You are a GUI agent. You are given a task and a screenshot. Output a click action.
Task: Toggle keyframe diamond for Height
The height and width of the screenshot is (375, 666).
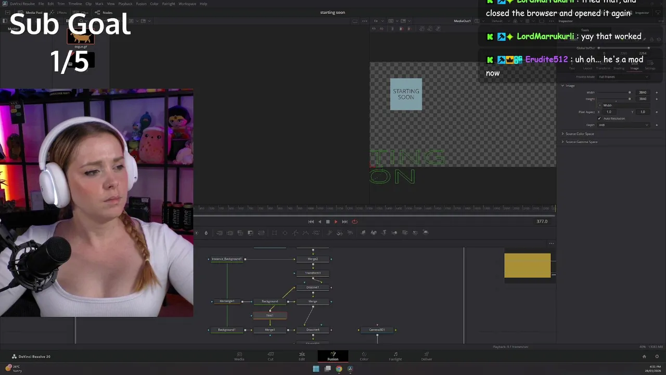[x=657, y=98]
